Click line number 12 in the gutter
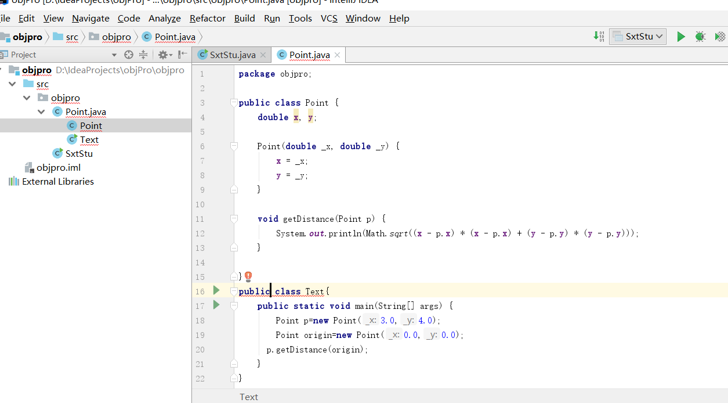The height and width of the screenshot is (403, 728). pos(201,233)
